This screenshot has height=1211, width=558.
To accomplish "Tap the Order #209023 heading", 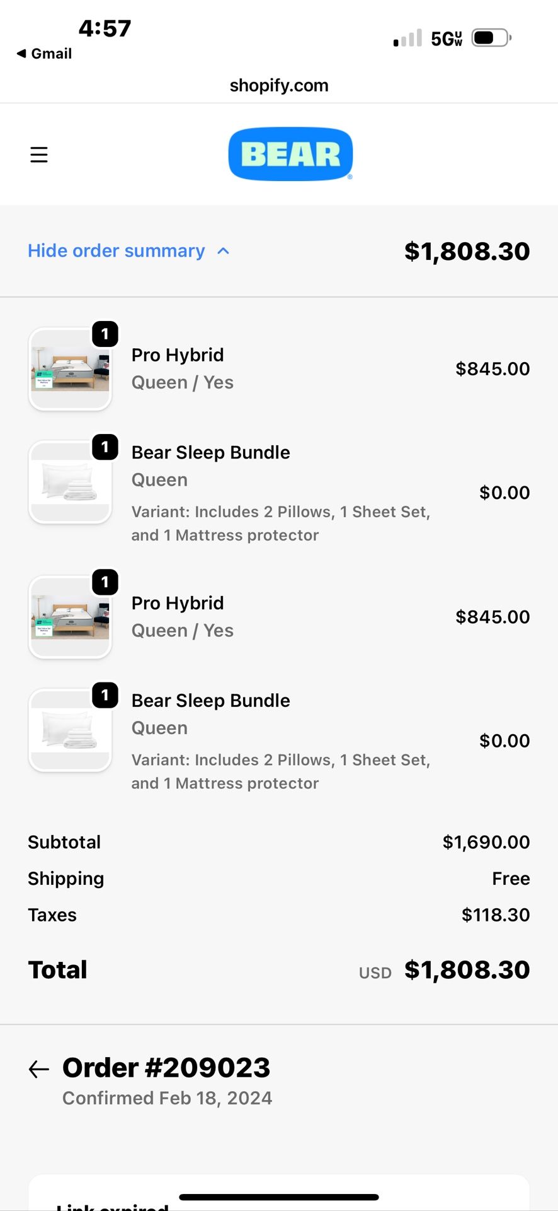I will (166, 1067).
